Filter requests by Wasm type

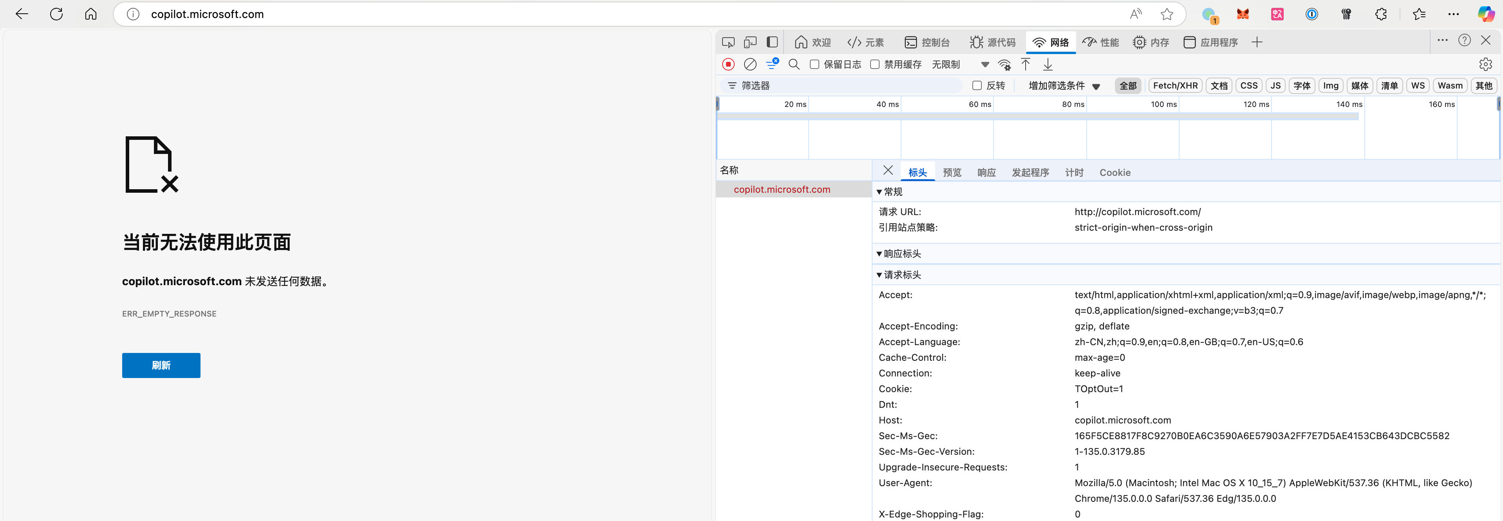coord(1449,85)
